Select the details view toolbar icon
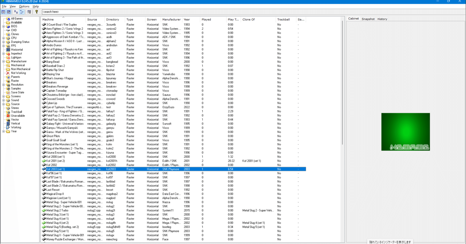 click(x=29, y=12)
